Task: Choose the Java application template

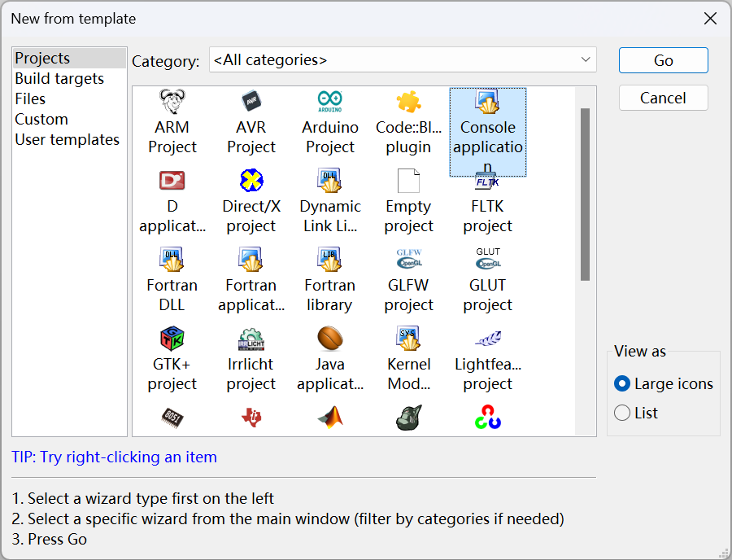Action: pyautogui.click(x=330, y=359)
